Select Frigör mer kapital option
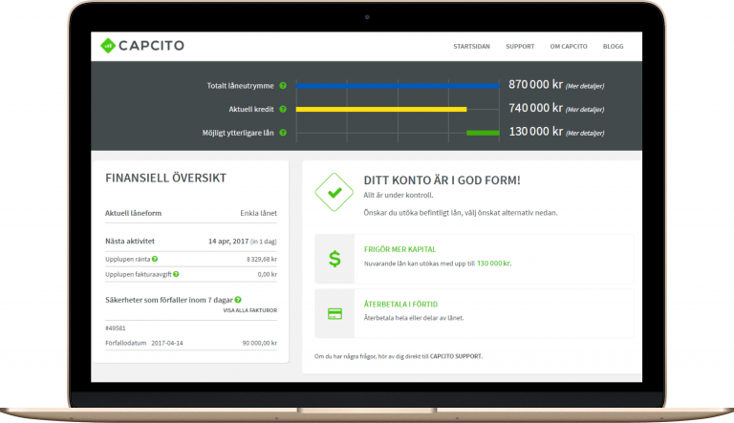Viewport: 734px width, 423px height. (x=399, y=249)
